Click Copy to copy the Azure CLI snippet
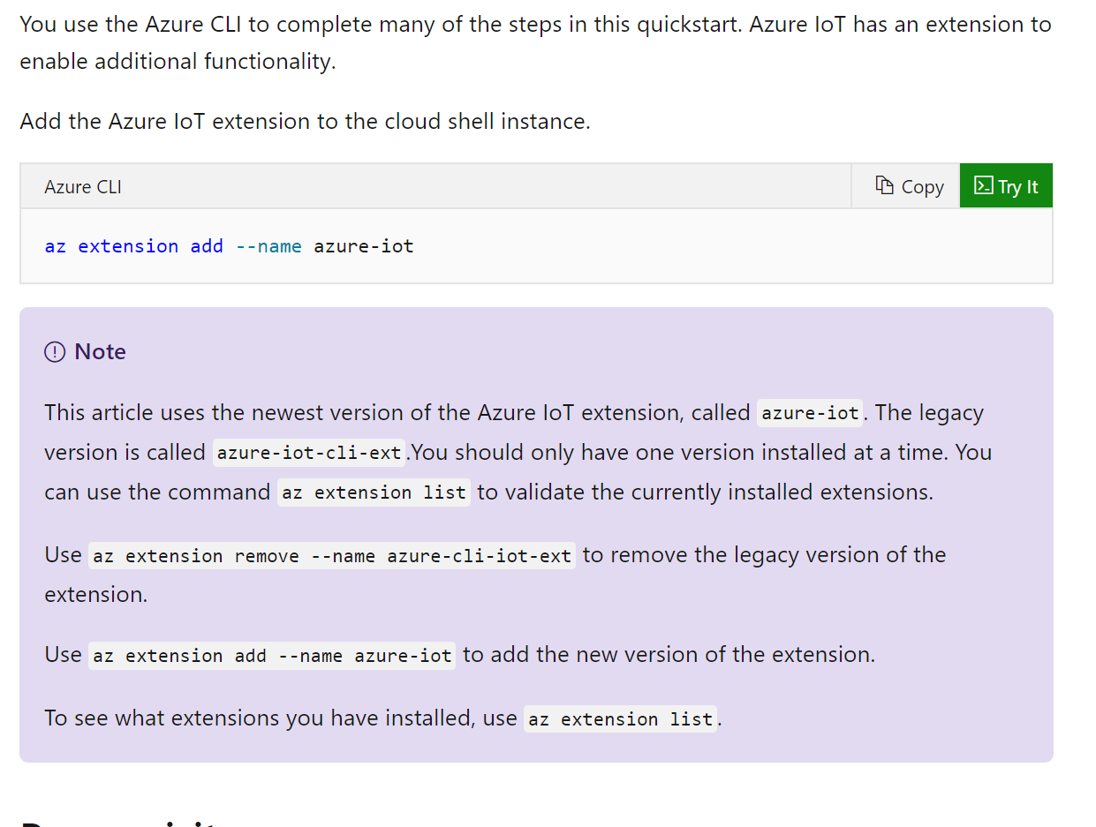Viewport: 1096px width, 827px height. (908, 186)
